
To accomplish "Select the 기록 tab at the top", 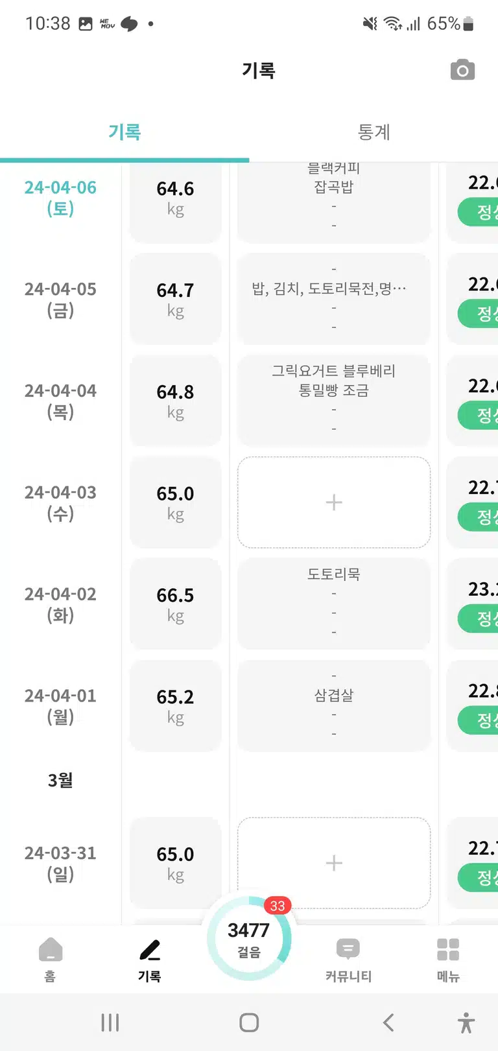I will 124,132.
